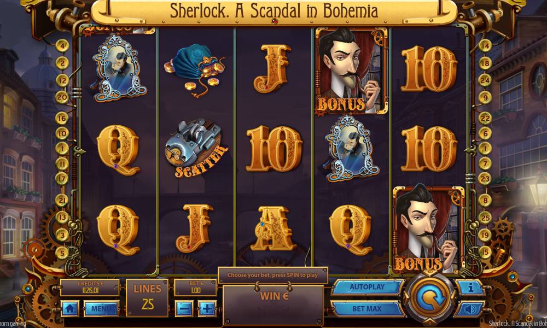Spin the reels with the round arrow button

click(x=430, y=297)
